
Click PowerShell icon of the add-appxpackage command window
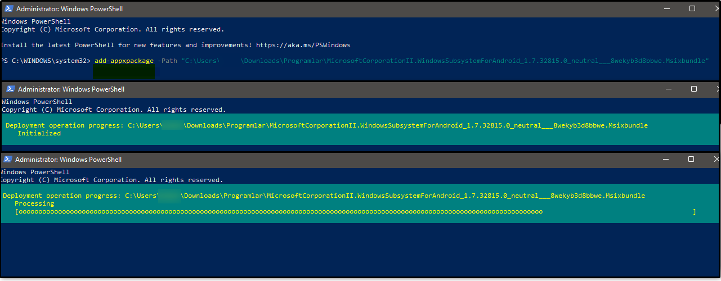coord(7,9)
